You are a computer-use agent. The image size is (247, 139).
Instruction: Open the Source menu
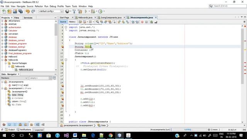[x=30, y=6]
